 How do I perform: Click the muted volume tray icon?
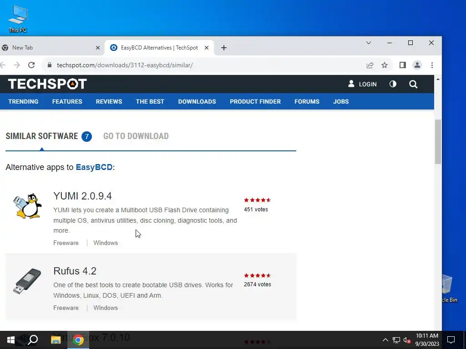[x=407, y=340]
